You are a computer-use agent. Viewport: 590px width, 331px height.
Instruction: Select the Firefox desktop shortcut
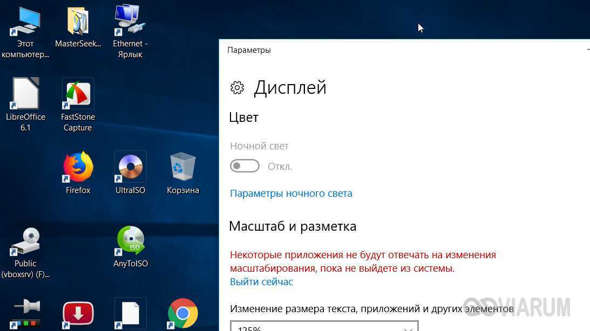(x=78, y=167)
